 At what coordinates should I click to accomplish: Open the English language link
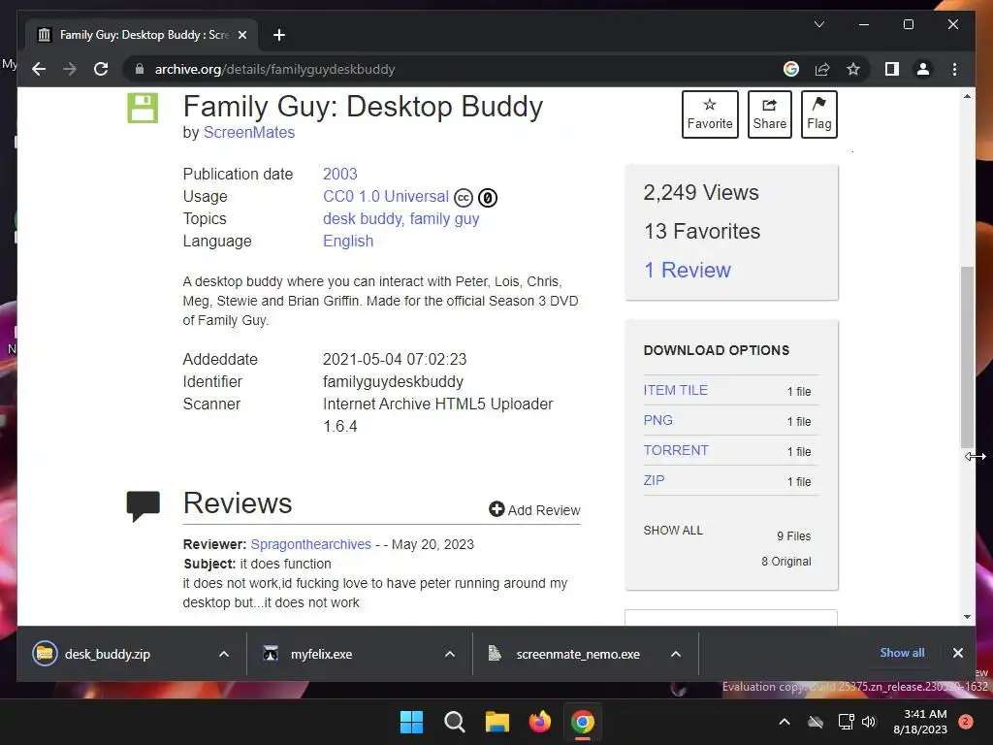tap(348, 241)
